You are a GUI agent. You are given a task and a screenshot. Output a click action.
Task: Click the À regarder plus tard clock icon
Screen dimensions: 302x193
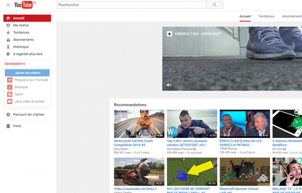tap(8, 54)
